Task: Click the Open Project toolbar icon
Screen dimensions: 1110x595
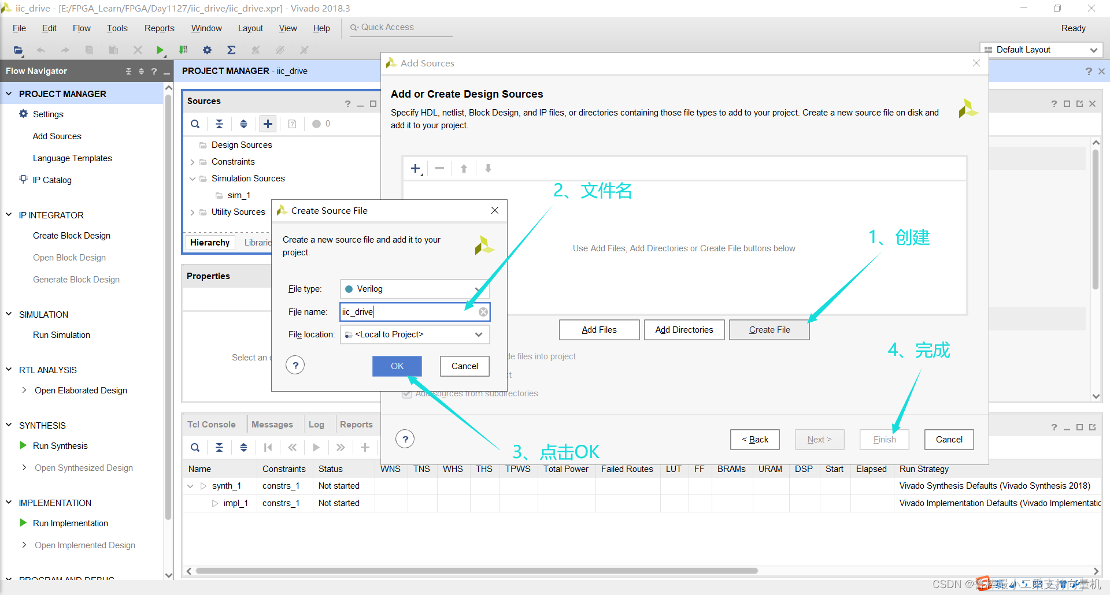Action: pos(18,50)
